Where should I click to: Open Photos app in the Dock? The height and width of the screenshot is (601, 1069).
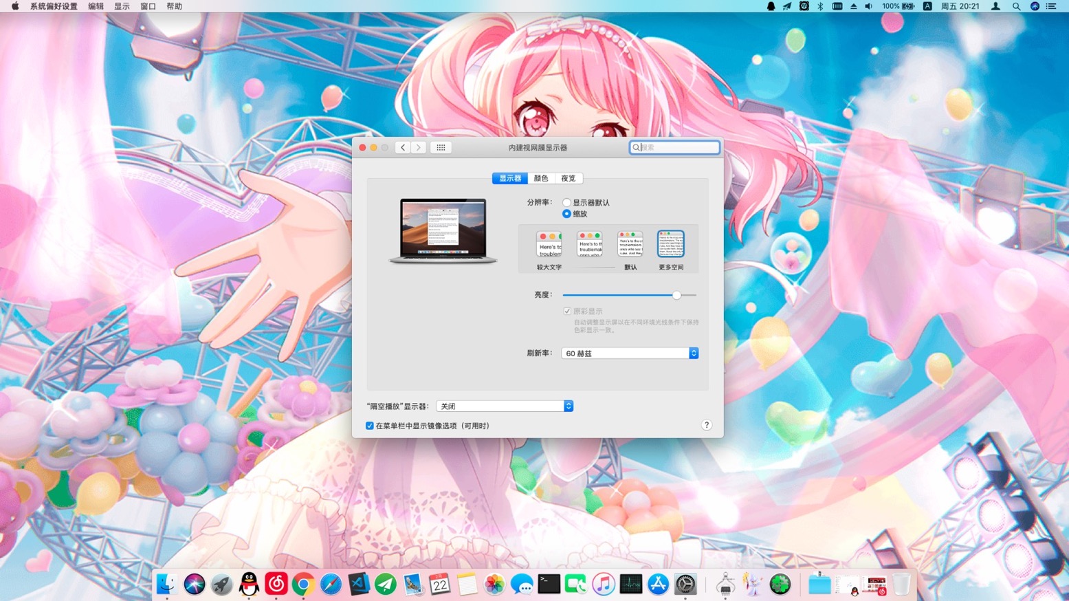(x=494, y=584)
